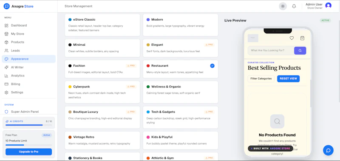Click the purple search button in preview
This screenshot has height=161, width=340.
point(300,51)
